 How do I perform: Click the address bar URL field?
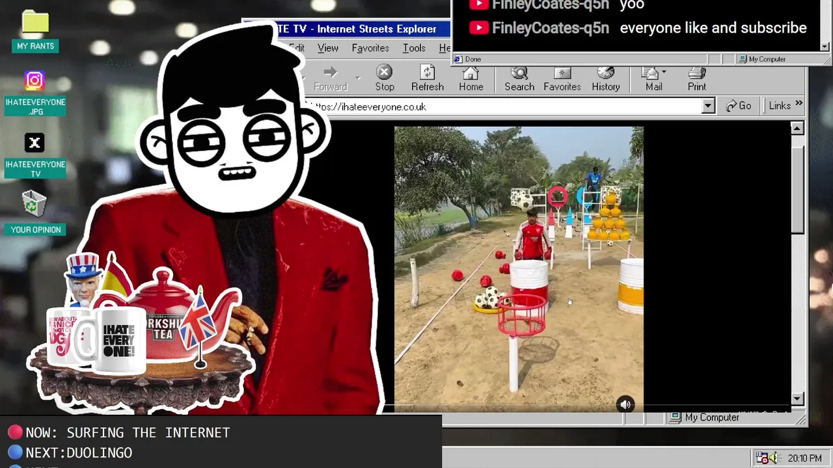[506, 107]
